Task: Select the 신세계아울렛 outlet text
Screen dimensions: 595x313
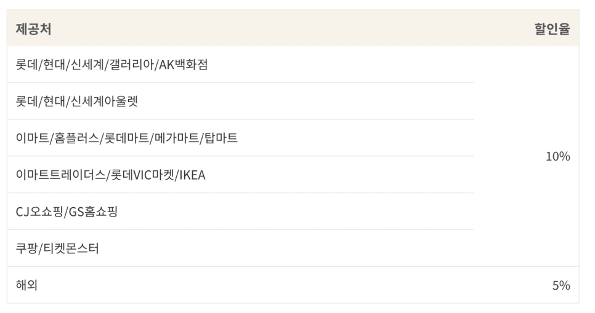Action: pyautogui.click(x=104, y=101)
